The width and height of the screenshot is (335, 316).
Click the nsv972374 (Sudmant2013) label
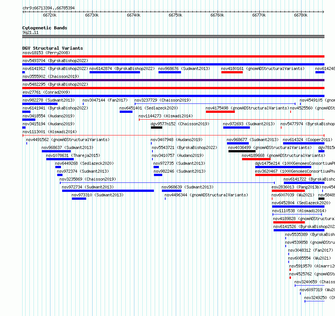click(x=83, y=171)
